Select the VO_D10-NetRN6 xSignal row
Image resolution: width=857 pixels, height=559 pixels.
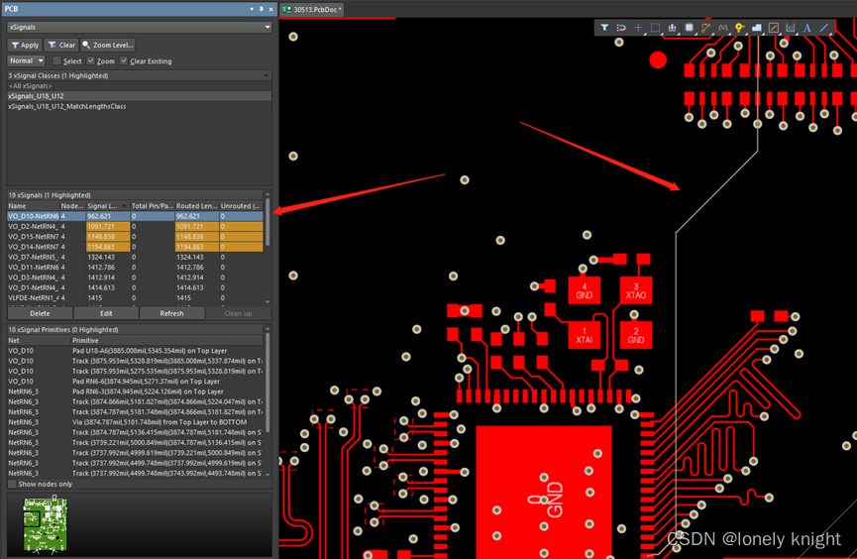135,216
